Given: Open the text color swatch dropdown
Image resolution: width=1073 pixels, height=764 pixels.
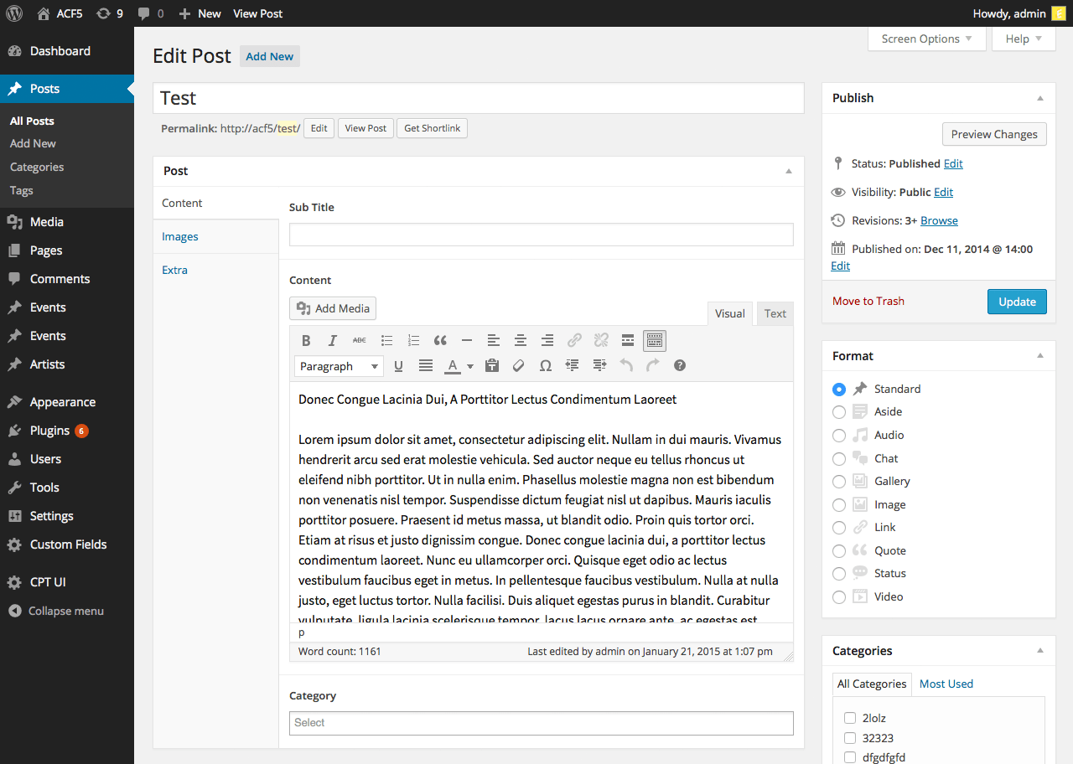Looking at the screenshot, I should pyautogui.click(x=469, y=366).
